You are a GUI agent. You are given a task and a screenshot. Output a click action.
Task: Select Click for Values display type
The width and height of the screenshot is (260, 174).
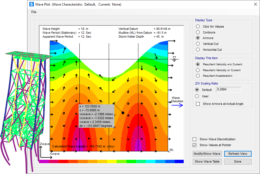198,26
